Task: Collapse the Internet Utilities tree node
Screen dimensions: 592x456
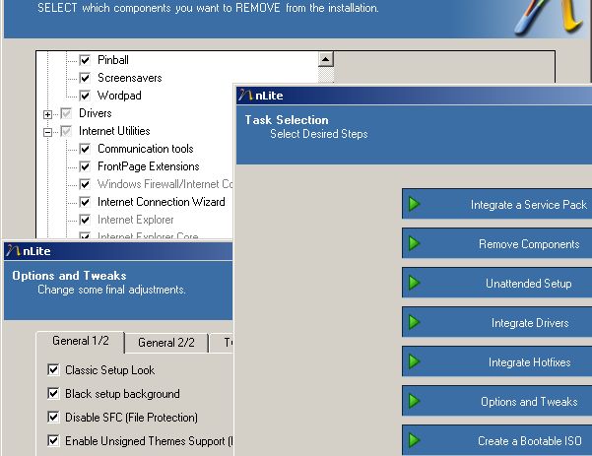Action: (47, 131)
